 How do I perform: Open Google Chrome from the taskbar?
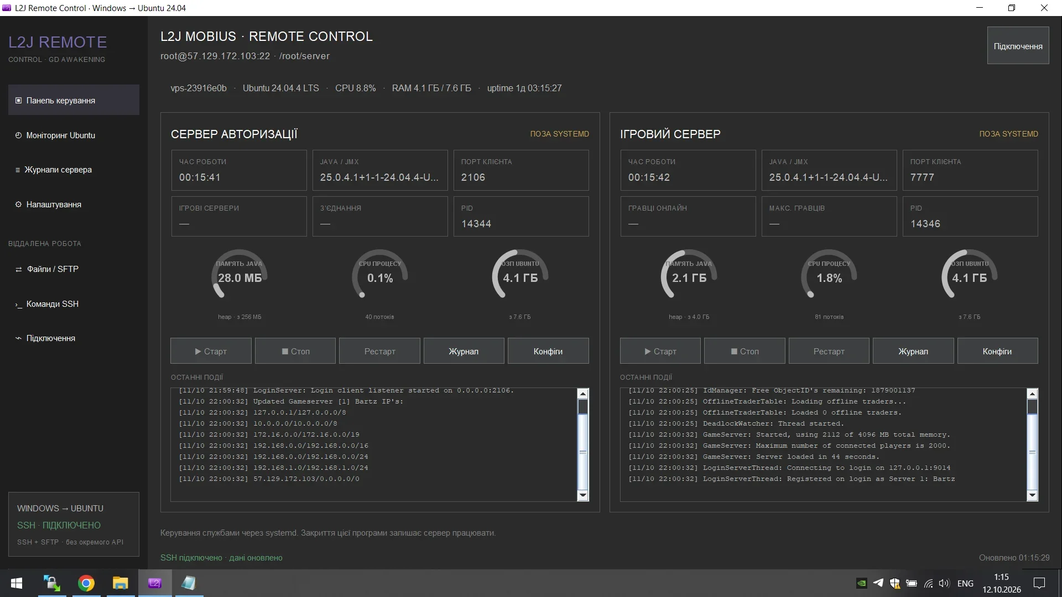86,583
